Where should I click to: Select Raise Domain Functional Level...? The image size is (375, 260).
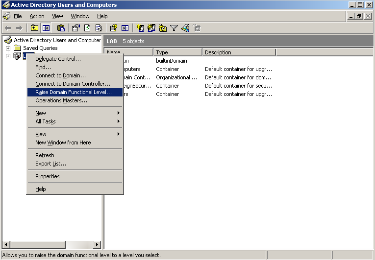[75, 92]
